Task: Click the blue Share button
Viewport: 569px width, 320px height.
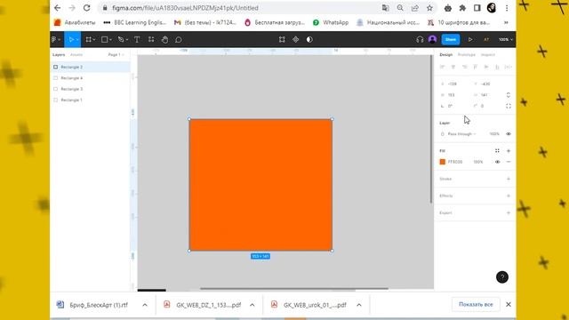Action: [x=451, y=39]
